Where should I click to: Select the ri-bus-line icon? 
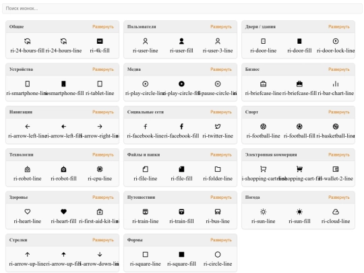(218, 212)
